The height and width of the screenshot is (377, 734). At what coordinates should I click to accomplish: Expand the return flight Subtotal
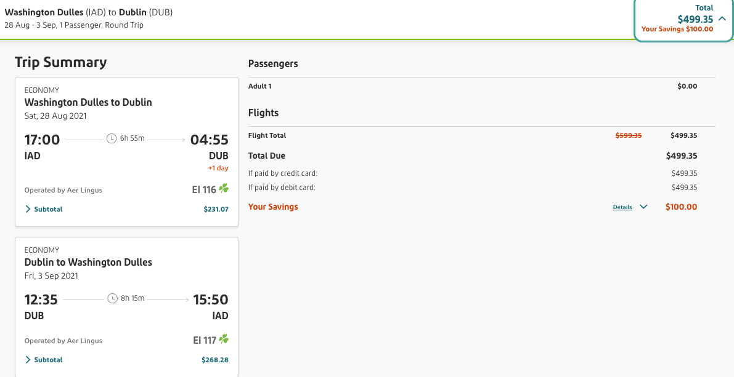click(44, 360)
